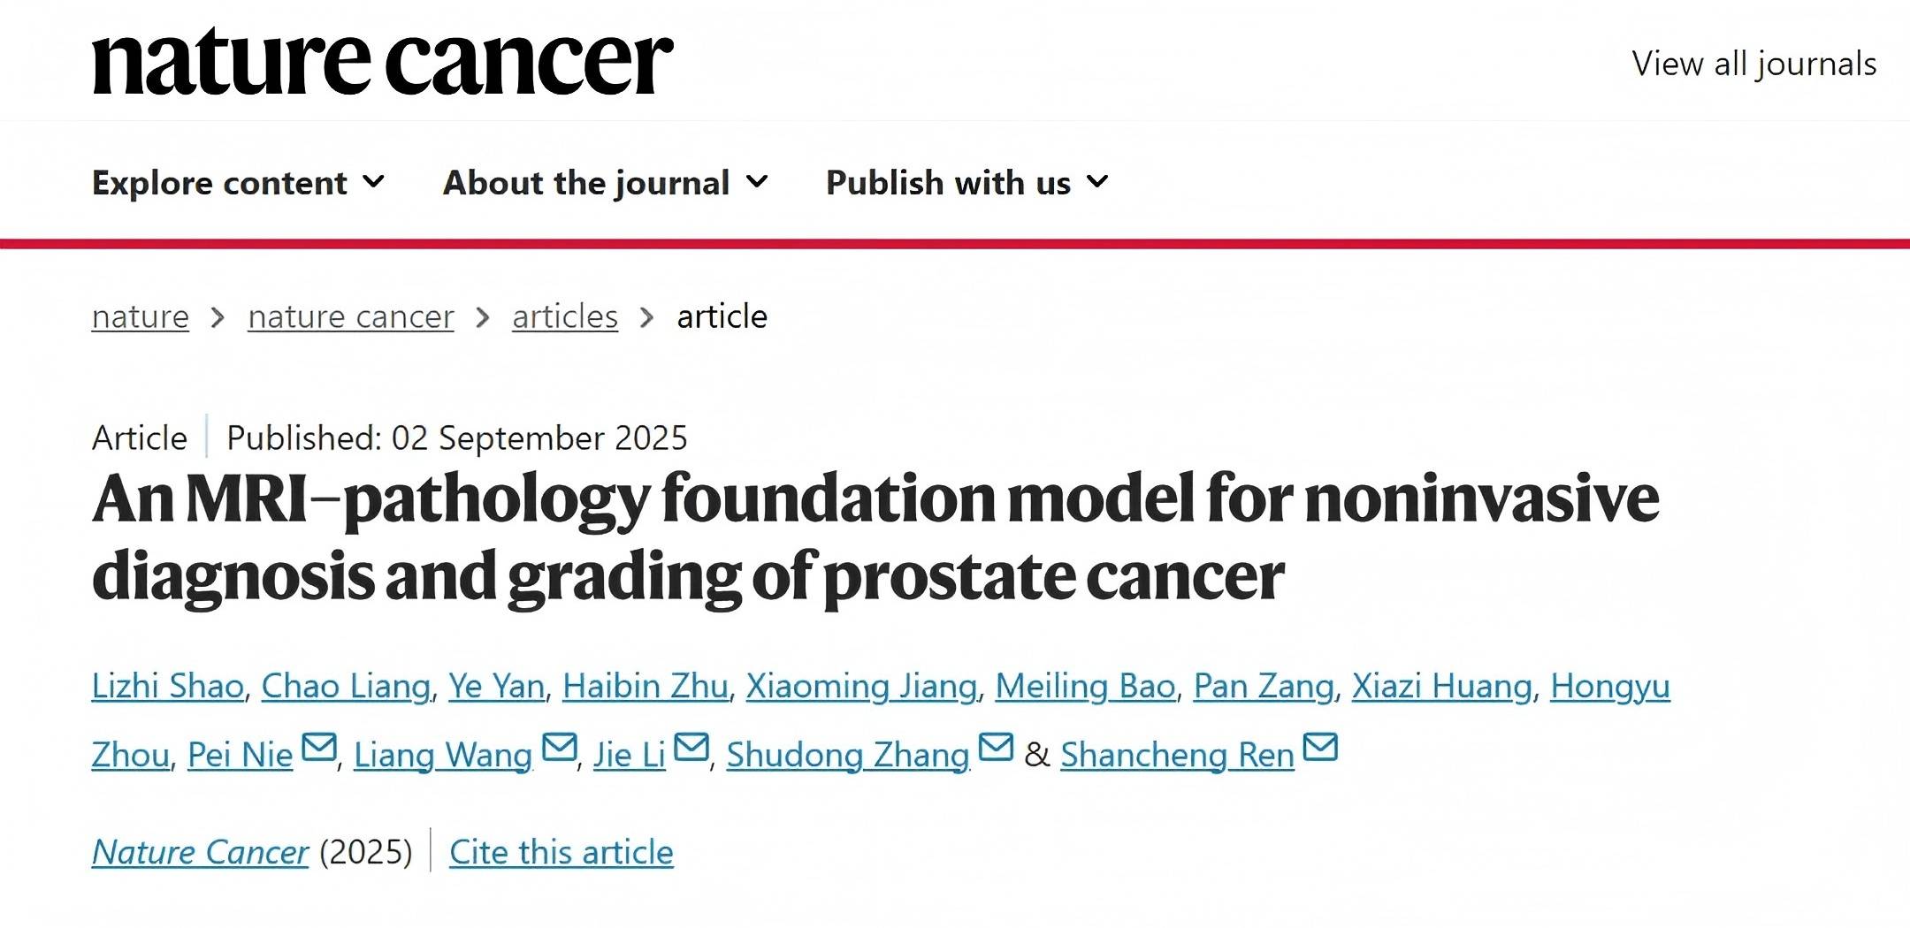Open author Xiazi Huang link
Image resolution: width=1910 pixels, height=928 pixels.
pyautogui.click(x=1442, y=686)
